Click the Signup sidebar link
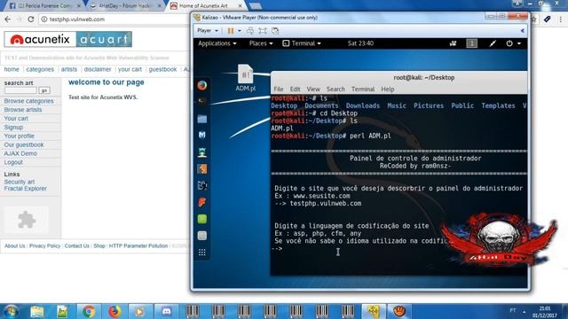Image resolution: width=568 pixels, height=319 pixels. click(13, 128)
